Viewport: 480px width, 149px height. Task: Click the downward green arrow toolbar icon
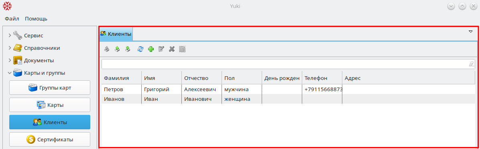click(128, 49)
